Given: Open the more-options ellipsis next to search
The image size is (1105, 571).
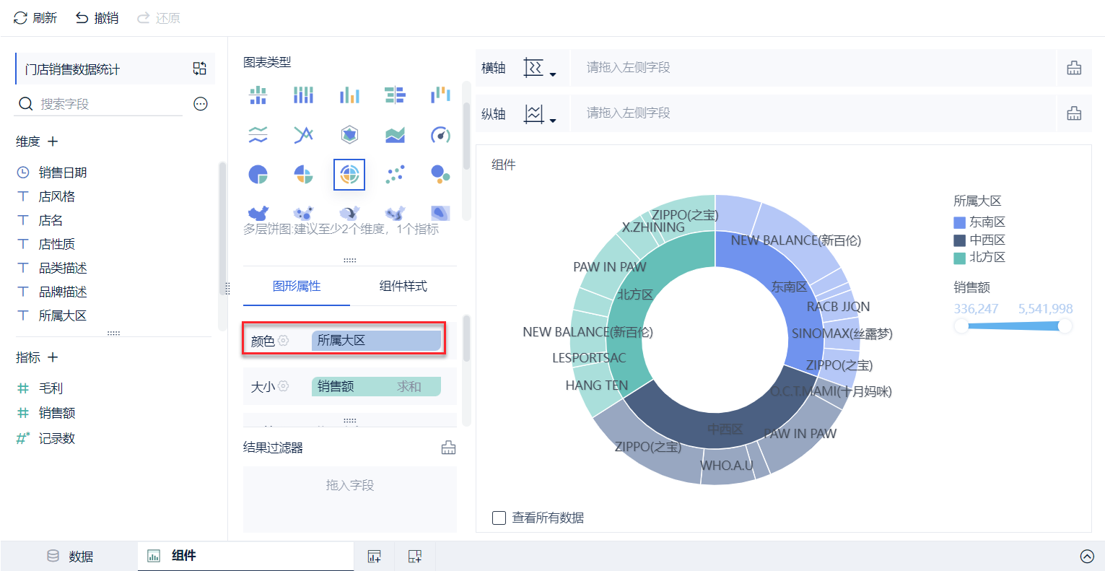Looking at the screenshot, I should click(201, 104).
